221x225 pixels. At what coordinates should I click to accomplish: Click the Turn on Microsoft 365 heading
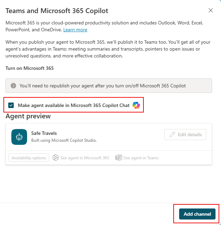pos(30,68)
